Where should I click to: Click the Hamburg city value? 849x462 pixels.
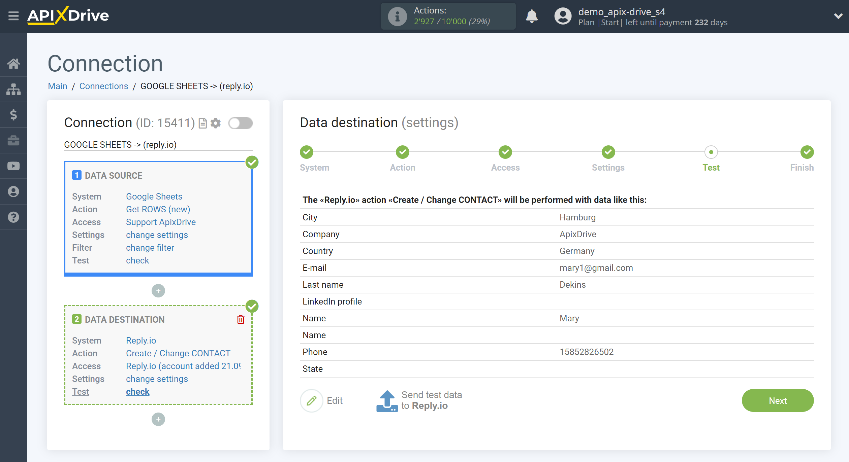tap(577, 217)
